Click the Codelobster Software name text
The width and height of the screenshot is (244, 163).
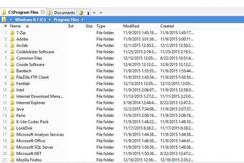[x=35, y=52]
